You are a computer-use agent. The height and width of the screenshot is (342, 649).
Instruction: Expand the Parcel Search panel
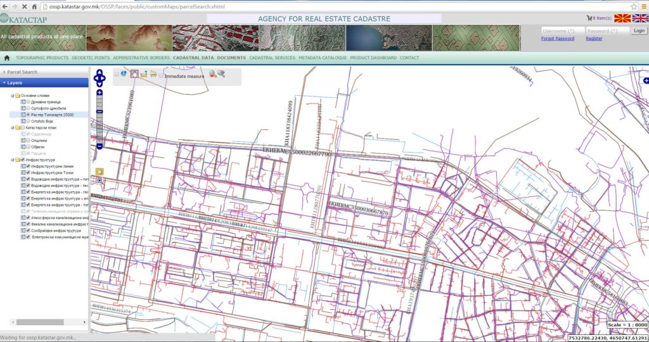tap(22, 72)
